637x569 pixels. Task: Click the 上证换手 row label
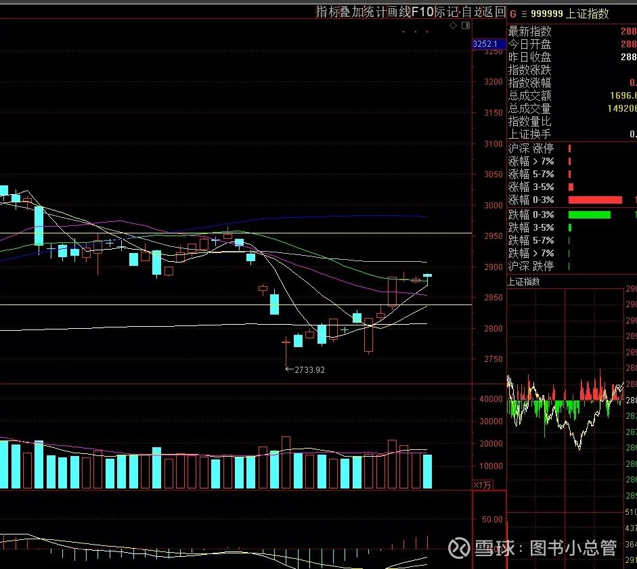[x=530, y=135]
